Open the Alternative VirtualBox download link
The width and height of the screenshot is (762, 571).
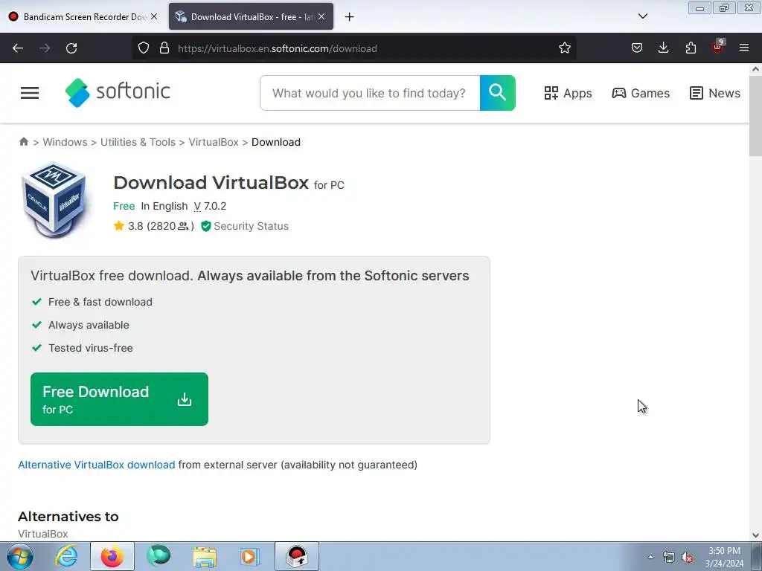[96, 465]
